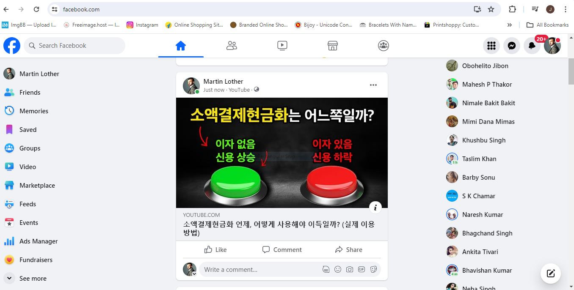This screenshot has height=290, width=574.
Task: Open the Messenger chat icon
Action: [511, 46]
